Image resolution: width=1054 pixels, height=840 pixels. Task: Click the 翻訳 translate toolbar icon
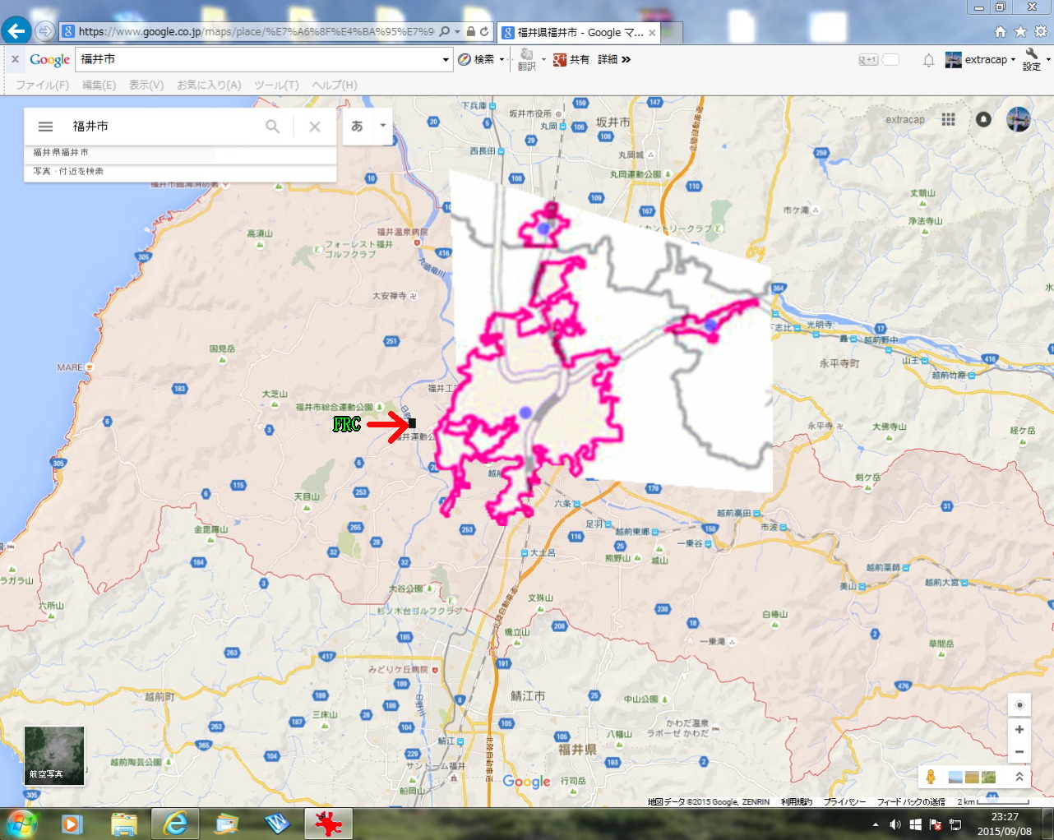(x=527, y=59)
